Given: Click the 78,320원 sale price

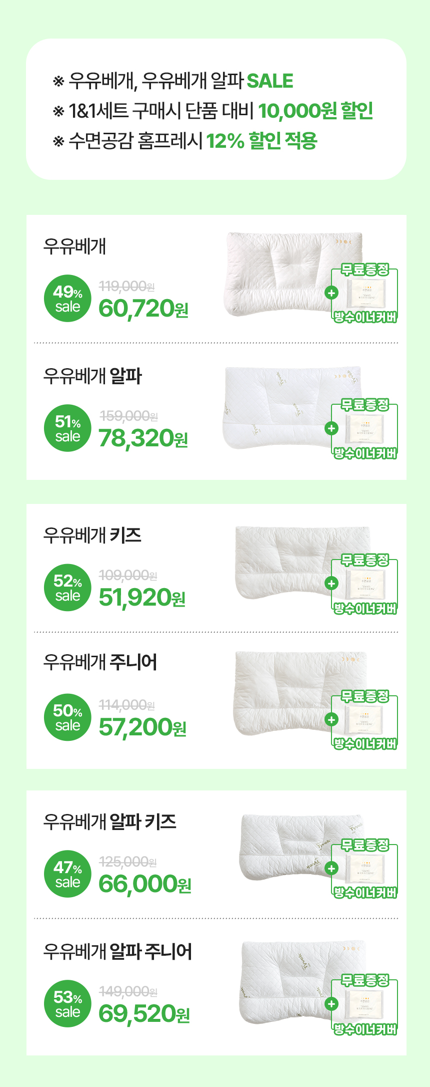Looking at the screenshot, I should pos(143,438).
